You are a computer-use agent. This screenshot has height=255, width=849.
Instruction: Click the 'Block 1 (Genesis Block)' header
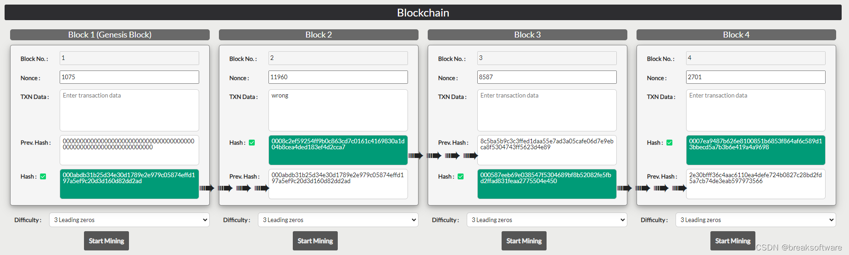[x=110, y=35]
